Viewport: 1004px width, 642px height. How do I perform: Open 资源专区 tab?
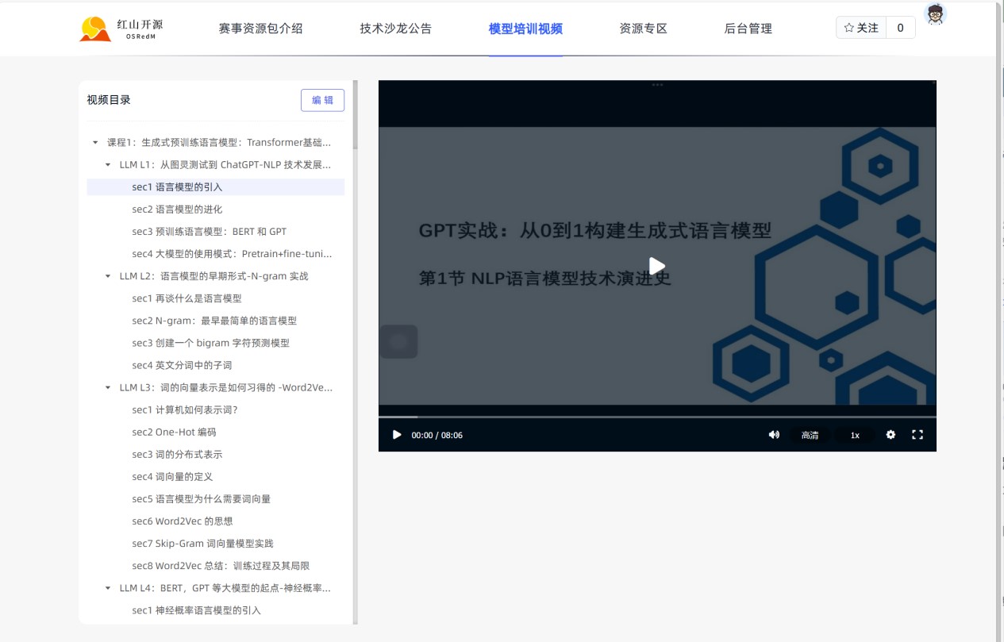(x=643, y=29)
